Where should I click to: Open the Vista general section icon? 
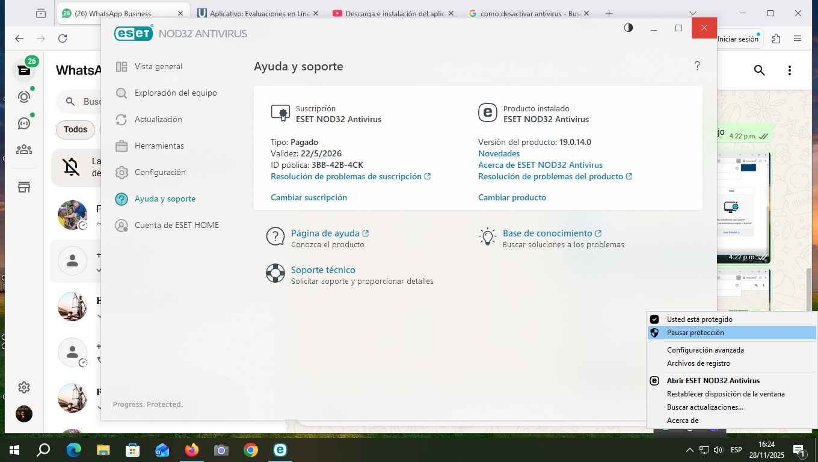click(121, 67)
